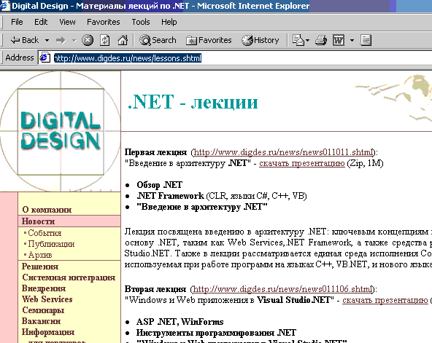Refresh the page with the Refresh icon

[105, 40]
